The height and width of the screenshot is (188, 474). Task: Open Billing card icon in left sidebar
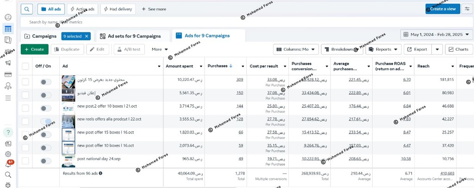(8, 74)
